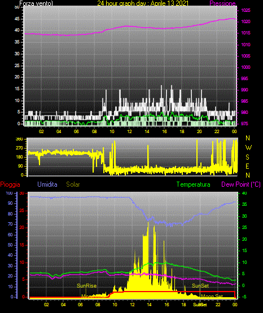The width and height of the screenshot is (263, 313).
Task: Click the E compass letter beside direction graph
Action: coord(247,166)
